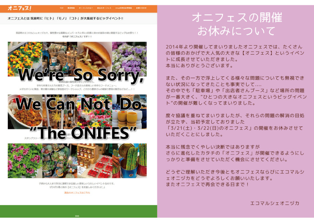Click the オニフェスの開催お休みについて heading
314x221 pixels.
237,24
